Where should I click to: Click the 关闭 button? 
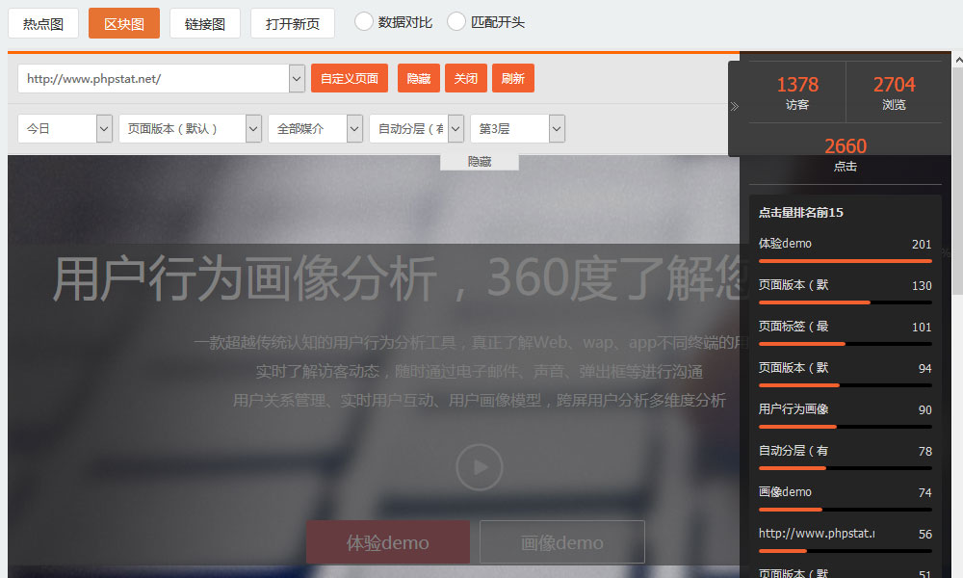click(x=466, y=78)
